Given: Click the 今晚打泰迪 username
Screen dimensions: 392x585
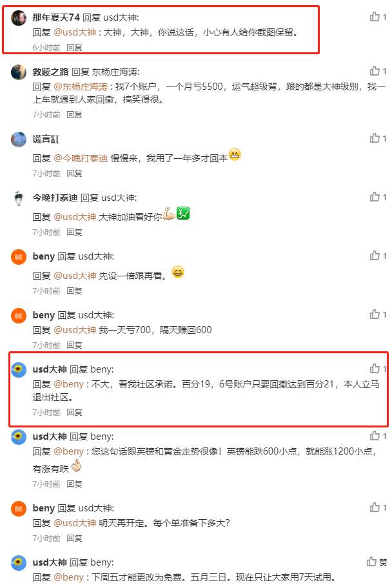Looking at the screenshot, I should pyautogui.click(x=55, y=198).
